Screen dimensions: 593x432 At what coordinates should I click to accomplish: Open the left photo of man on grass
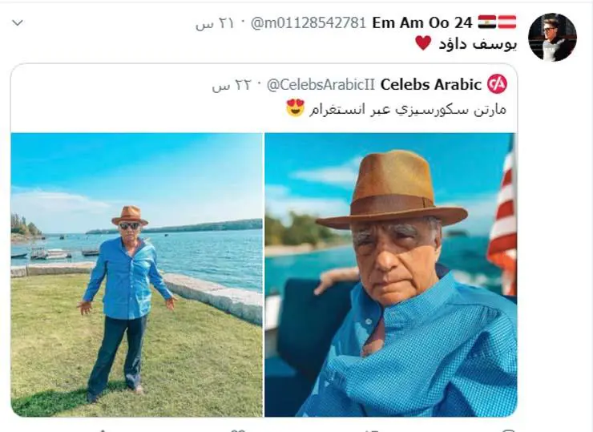[136, 275]
